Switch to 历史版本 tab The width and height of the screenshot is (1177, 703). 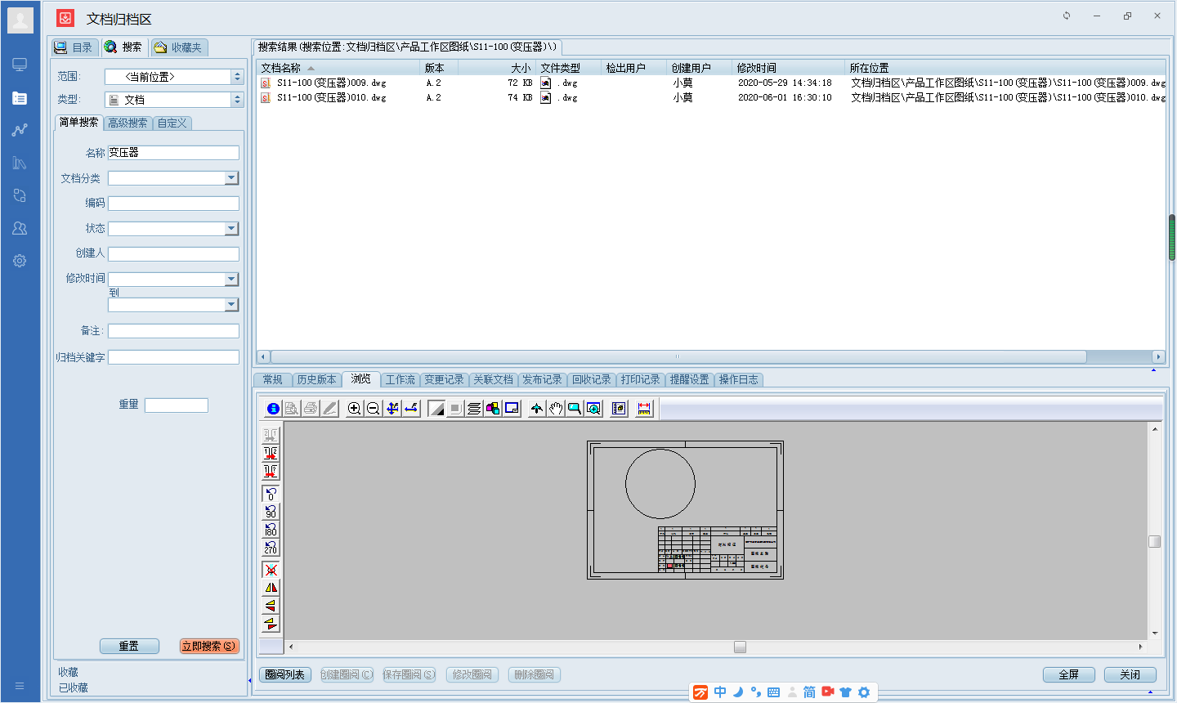[x=316, y=380]
